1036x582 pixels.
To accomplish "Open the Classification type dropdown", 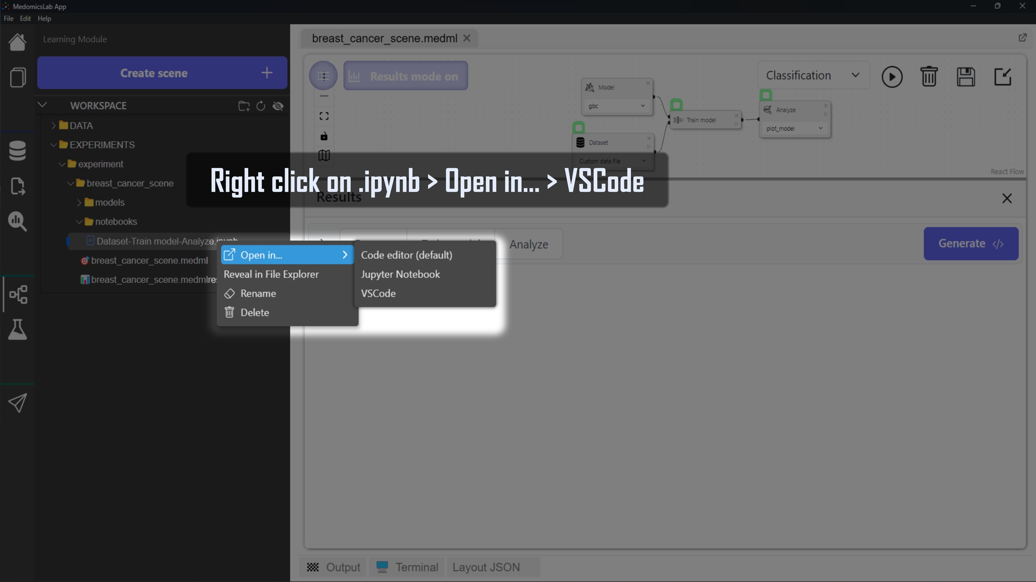I will pos(813,75).
